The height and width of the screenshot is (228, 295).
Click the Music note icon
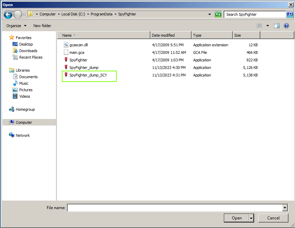(x=15, y=83)
